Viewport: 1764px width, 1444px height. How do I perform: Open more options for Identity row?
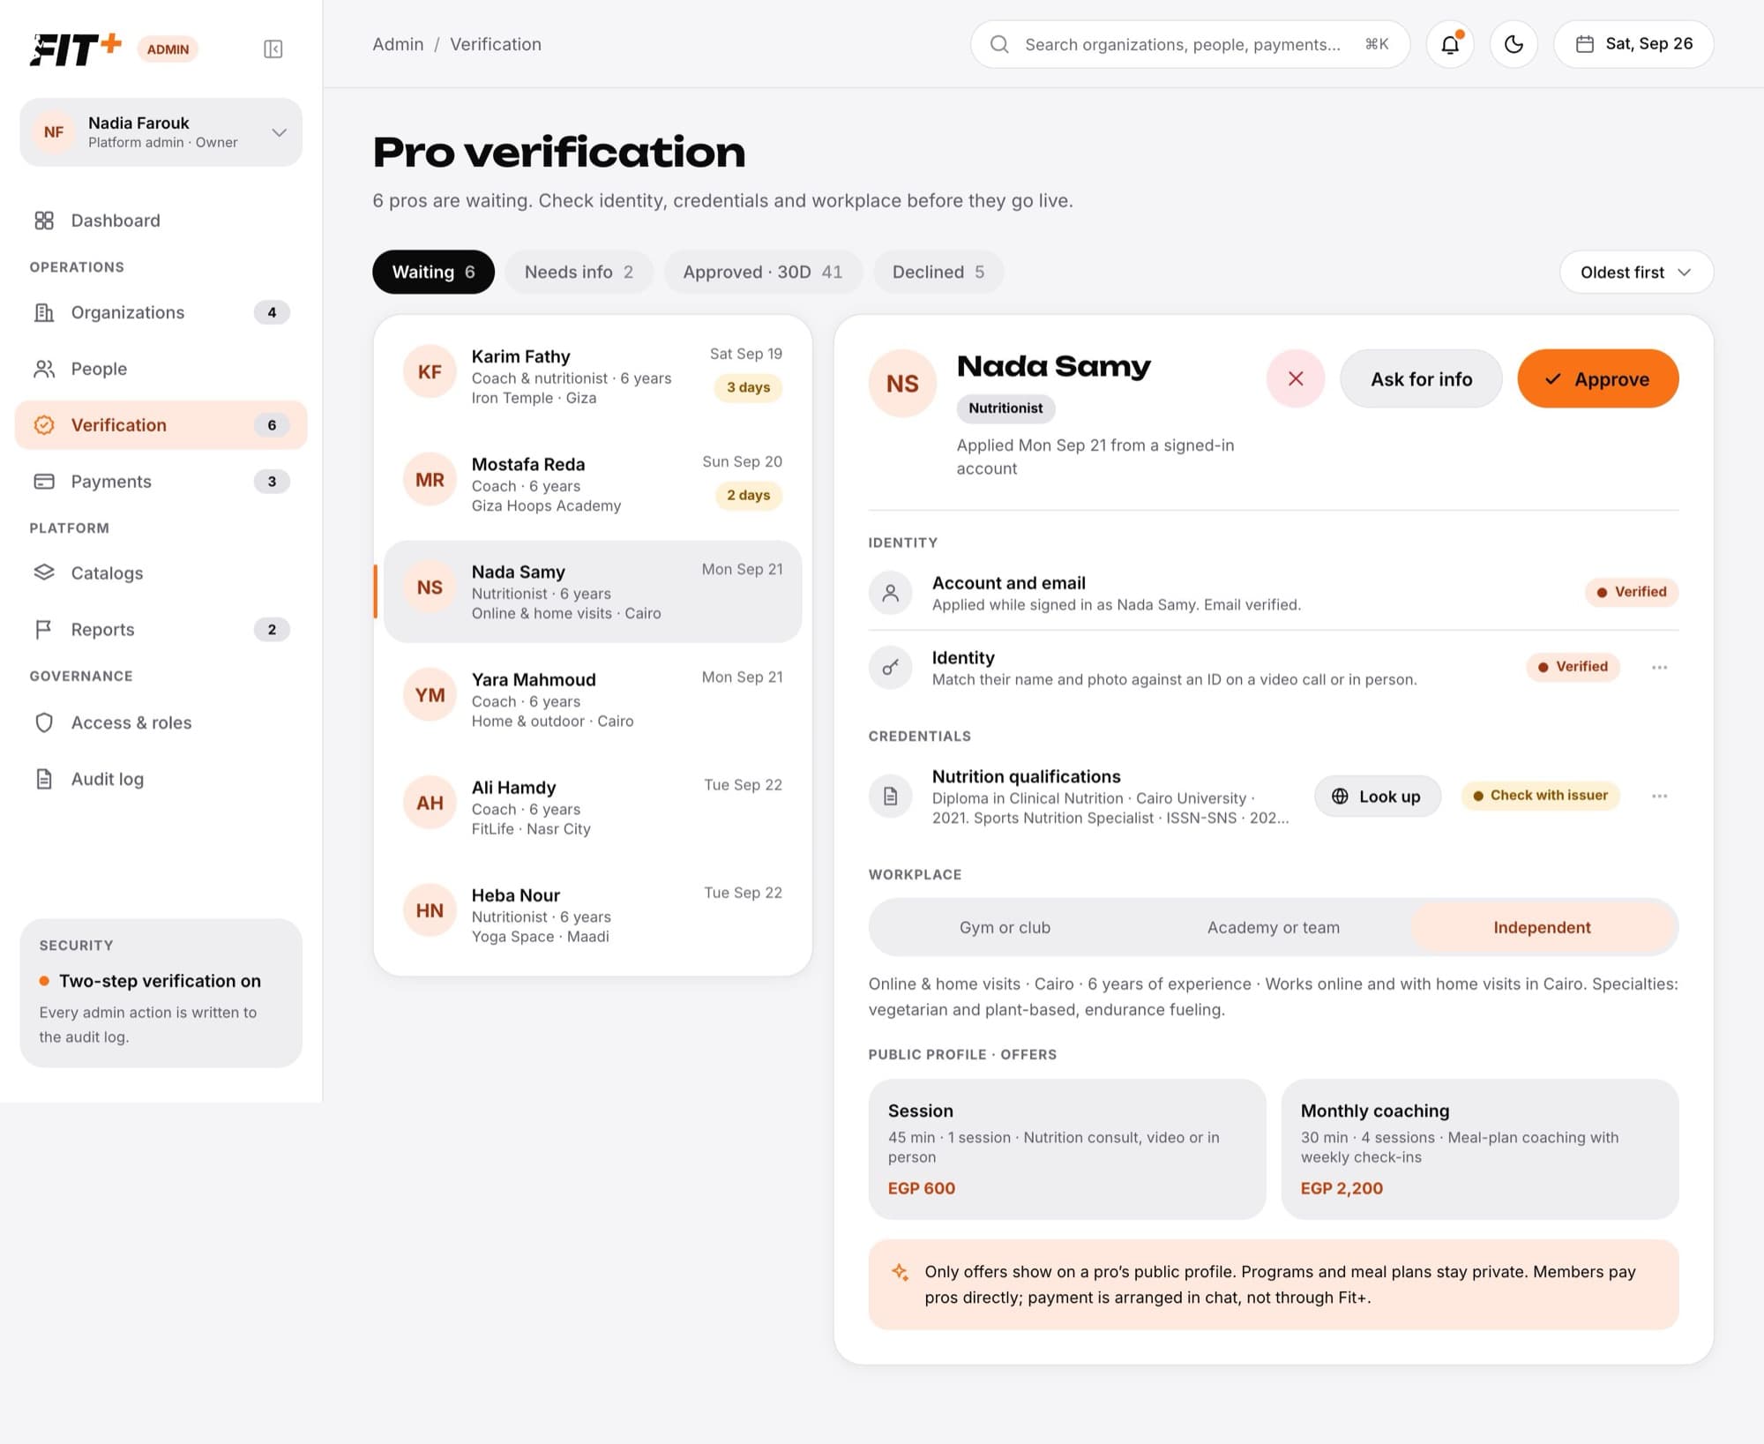tap(1659, 668)
